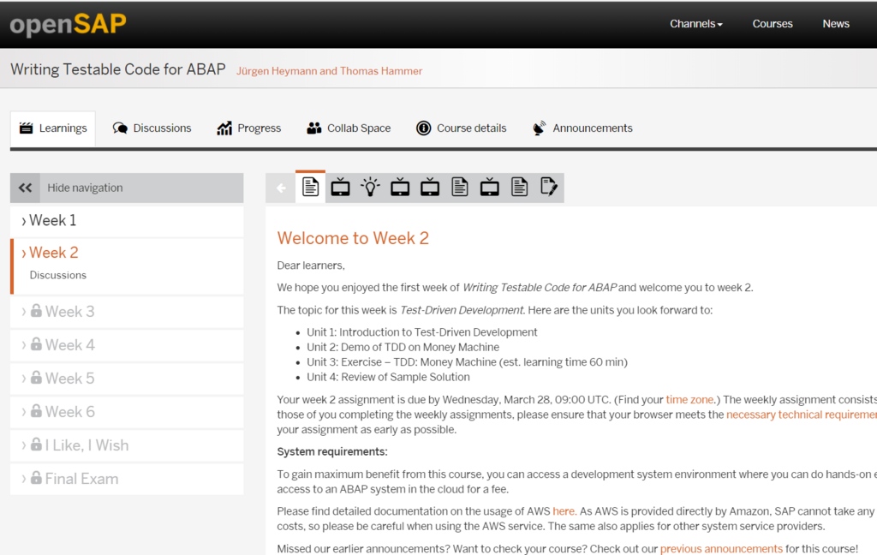Open the first video item icon
Image resolution: width=877 pixels, height=555 pixels.
click(340, 187)
